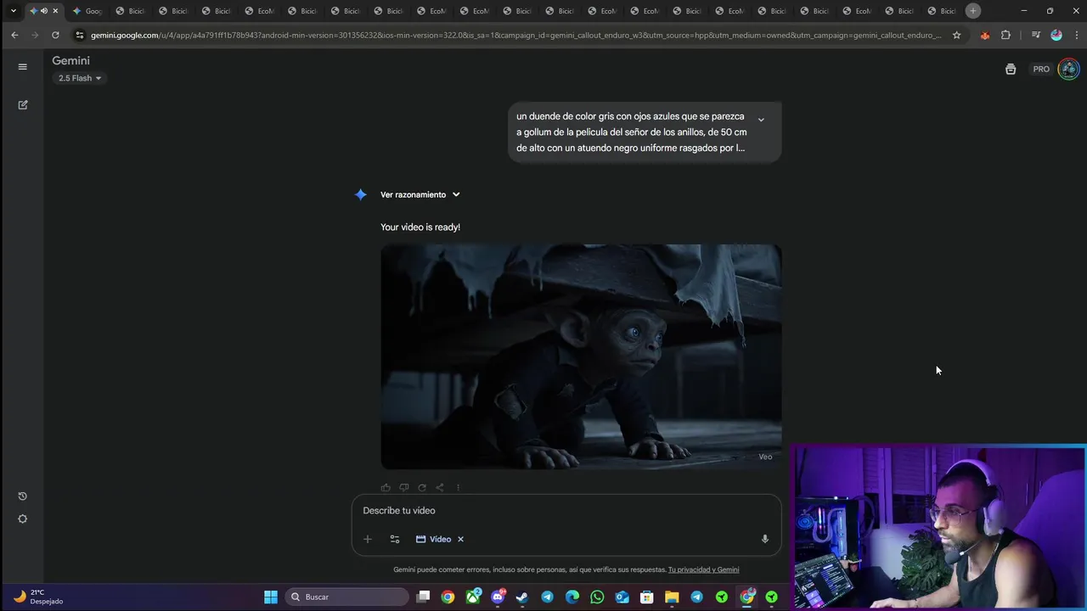Open Task View from the taskbar

click(x=424, y=597)
